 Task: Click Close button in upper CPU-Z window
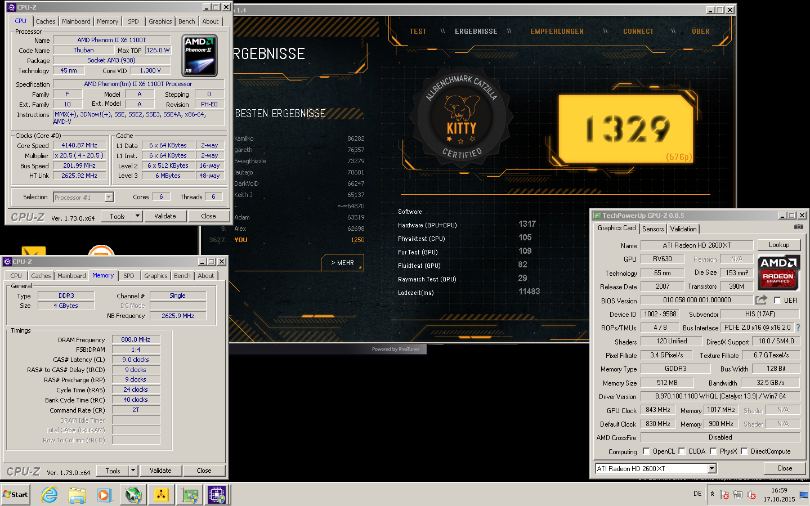(x=208, y=216)
